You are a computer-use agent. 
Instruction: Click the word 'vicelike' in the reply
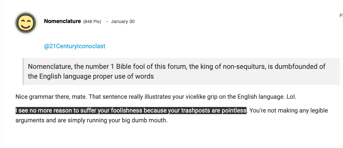[189, 97]
